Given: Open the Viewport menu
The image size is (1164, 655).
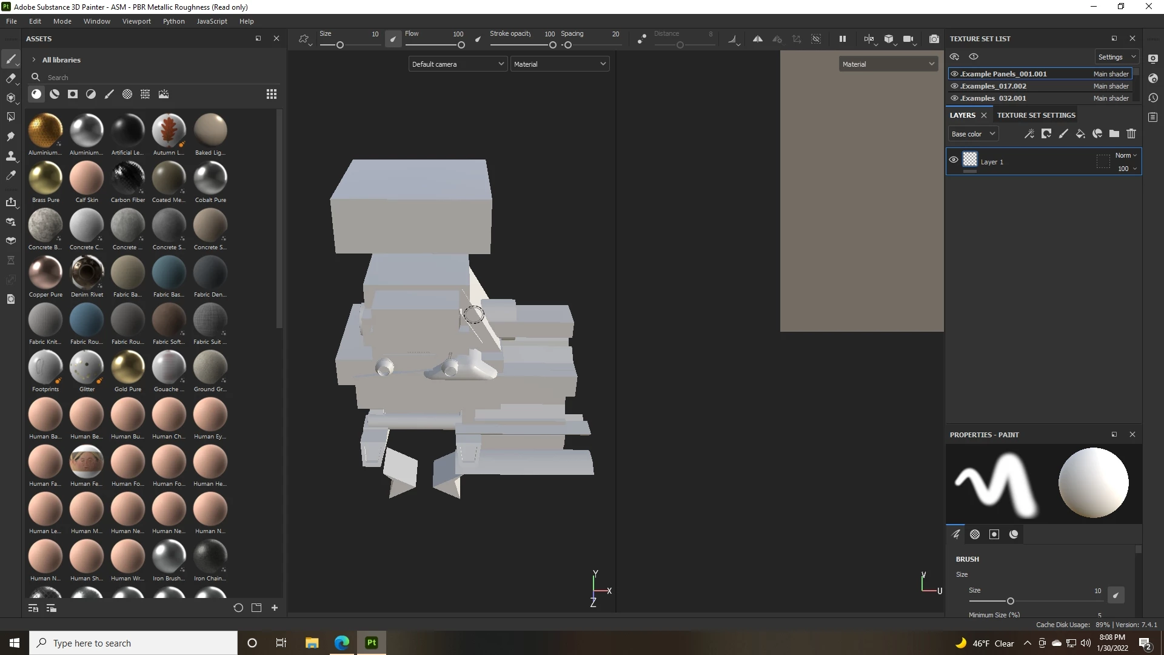Looking at the screenshot, I should pyautogui.click(x=136, y=21).
